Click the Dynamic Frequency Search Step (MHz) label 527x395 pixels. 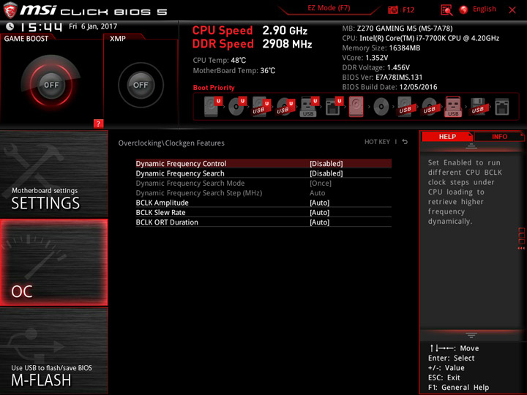pos(198,193)
